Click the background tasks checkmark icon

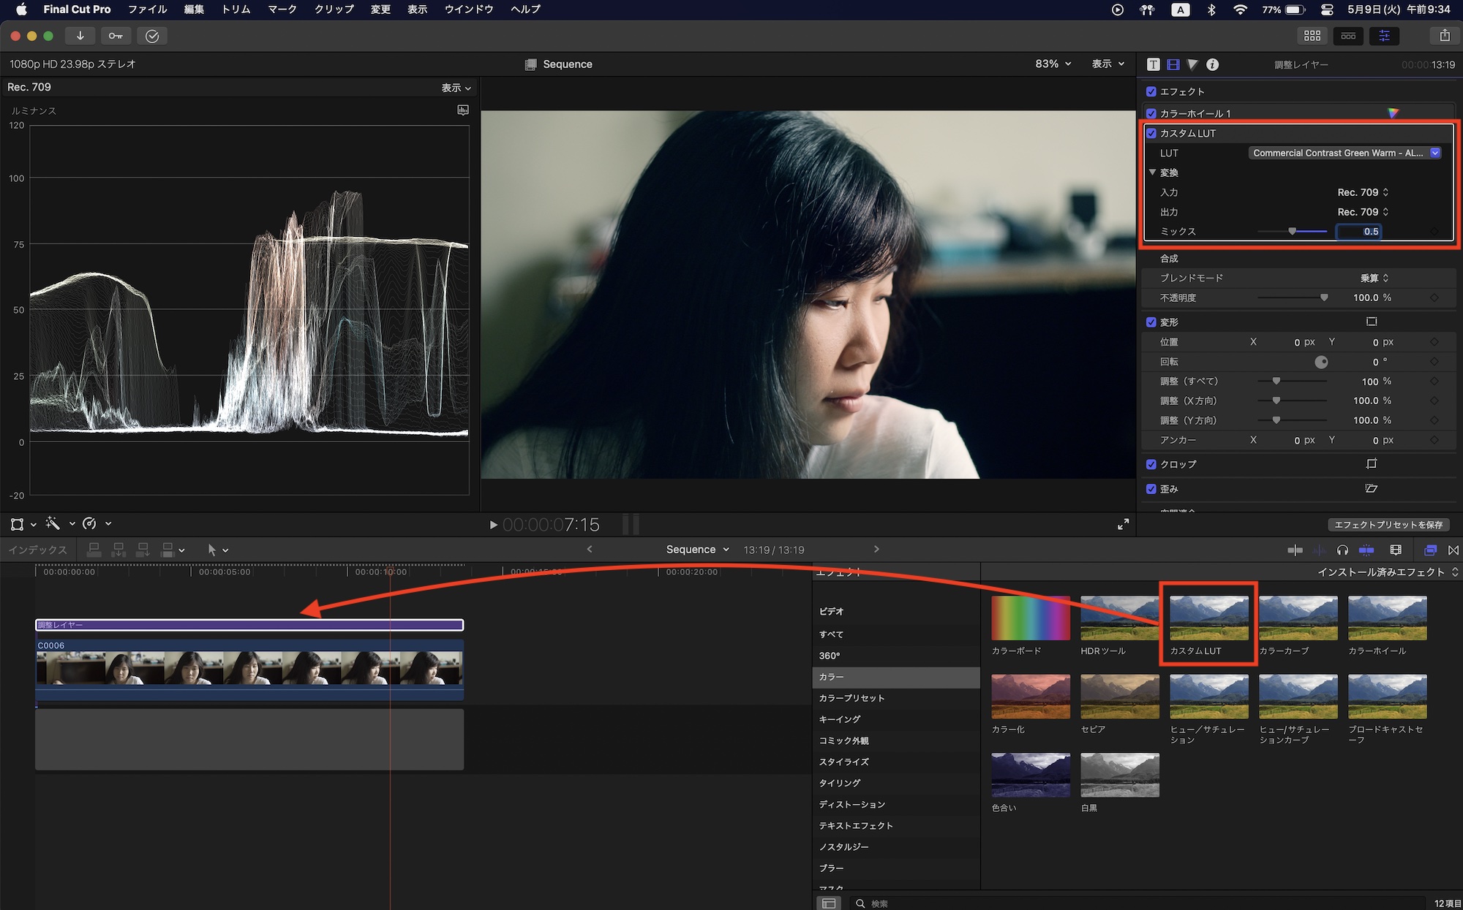pos(152,36)
